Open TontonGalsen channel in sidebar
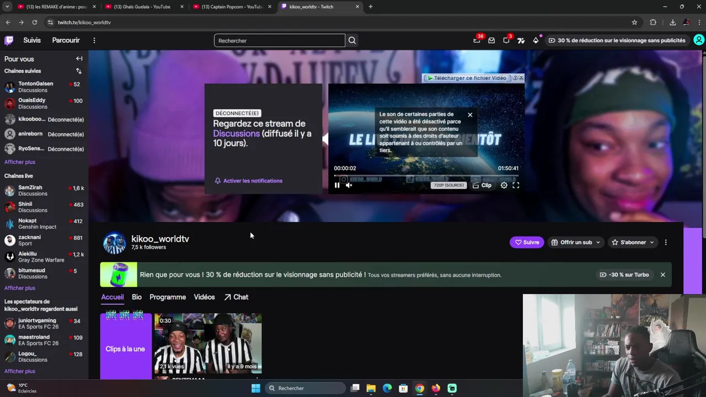This screenshot has height=397, width=706. click(44, 87)
